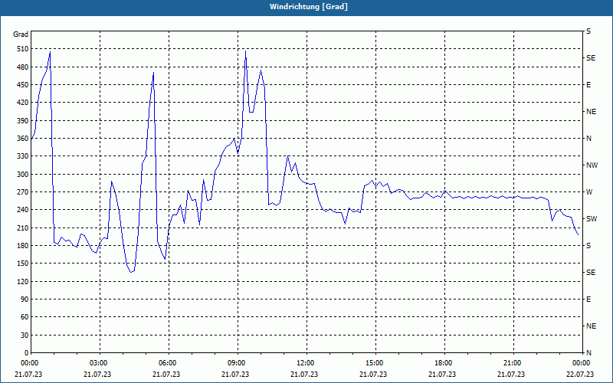Select the 21:00 time label

pos(512,362)
